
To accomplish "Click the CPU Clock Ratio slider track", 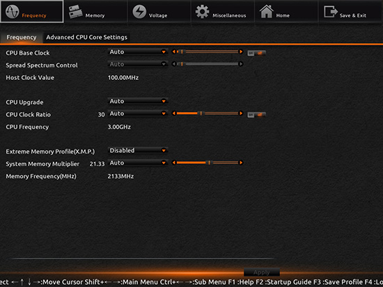I will point(208,113).
